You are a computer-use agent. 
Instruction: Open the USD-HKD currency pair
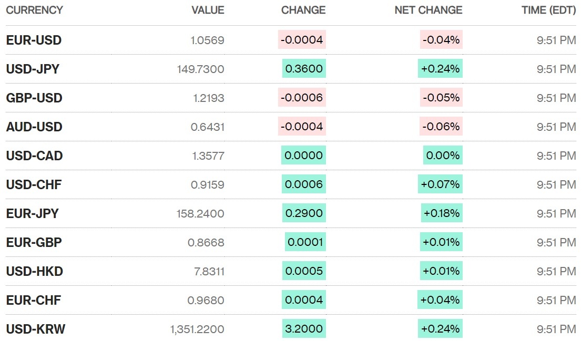click(34, 271)
